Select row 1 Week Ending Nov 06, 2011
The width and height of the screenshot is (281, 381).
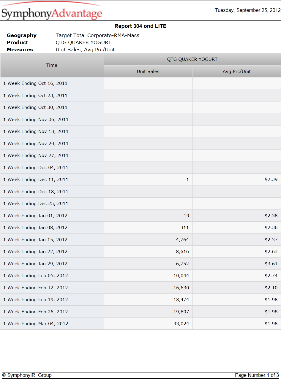pyautogui.click(x=140, y=120)
